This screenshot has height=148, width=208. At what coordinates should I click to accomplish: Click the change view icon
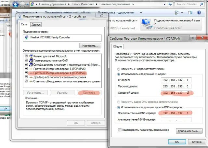coord(177,13)
